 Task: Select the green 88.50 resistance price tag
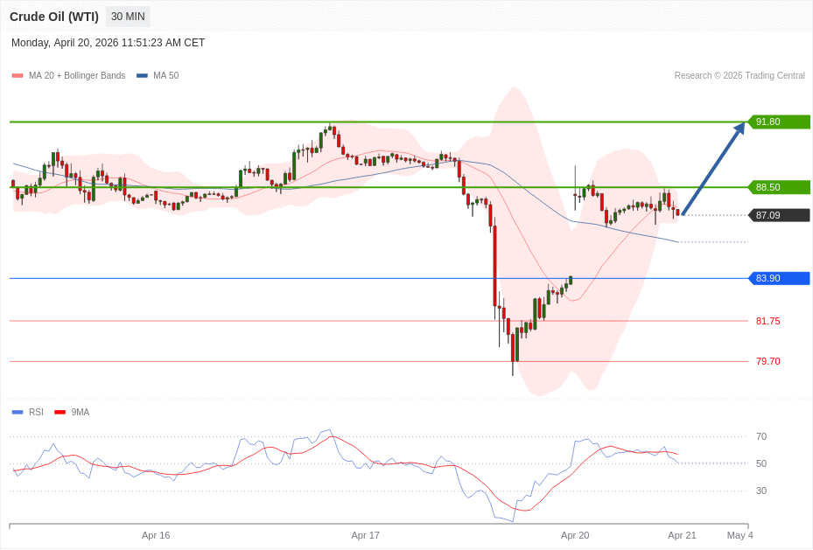779,187
